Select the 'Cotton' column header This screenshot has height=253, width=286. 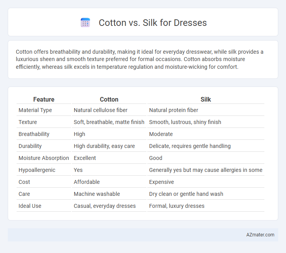pyautogui.click(x=109, y=99)
